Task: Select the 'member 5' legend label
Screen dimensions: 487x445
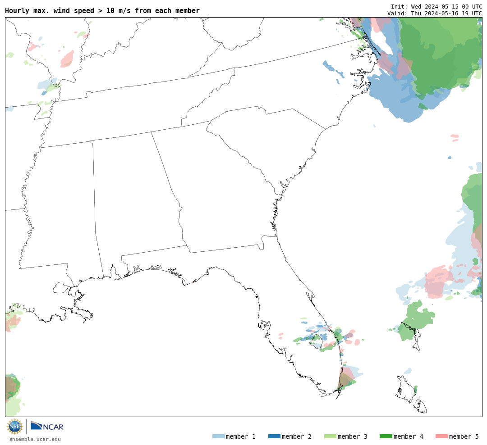Action: click(x=464, y=436)
